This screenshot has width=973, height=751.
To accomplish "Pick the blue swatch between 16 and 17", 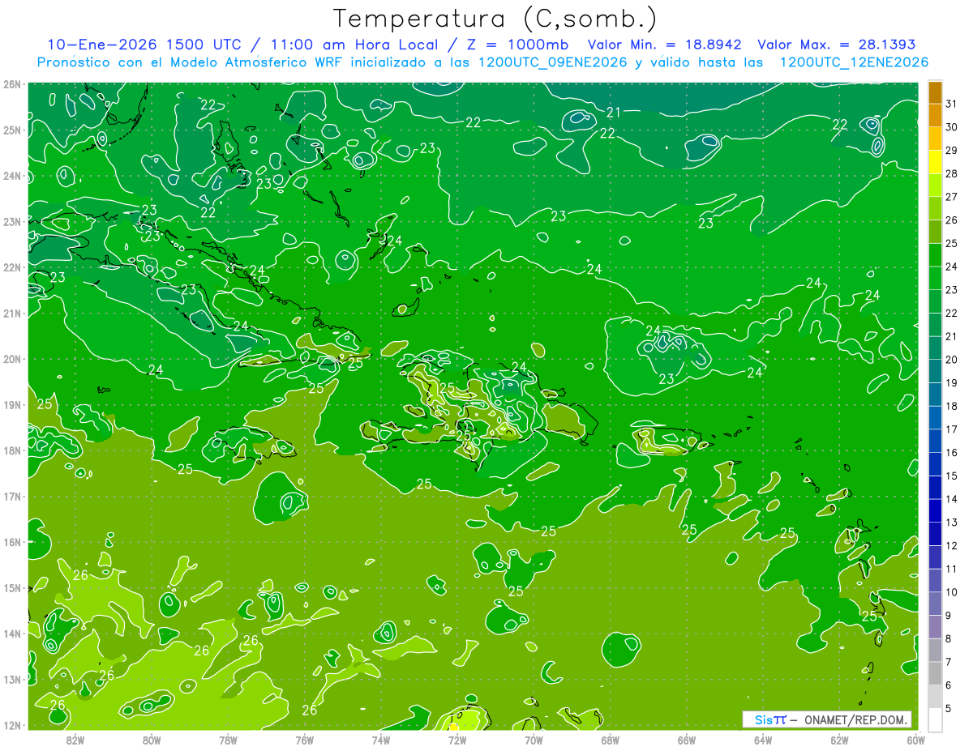I will tap(935, 441).
